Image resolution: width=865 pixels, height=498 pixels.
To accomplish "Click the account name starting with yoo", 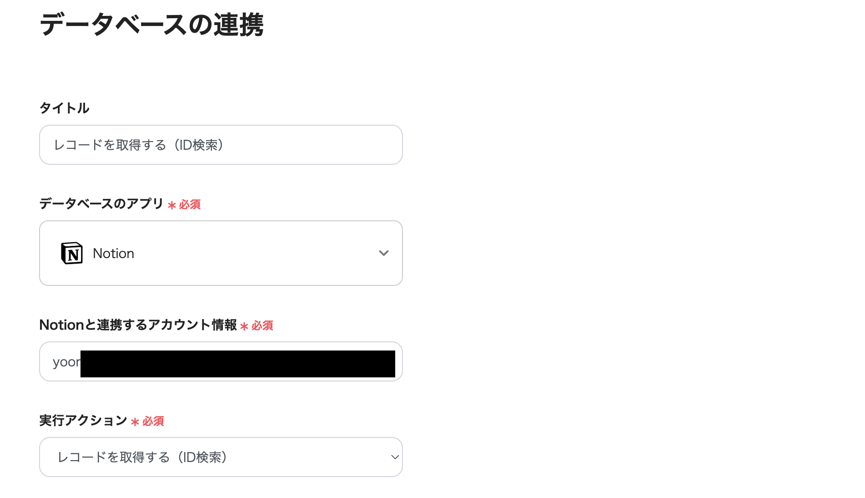I will (x=66, y=361).
